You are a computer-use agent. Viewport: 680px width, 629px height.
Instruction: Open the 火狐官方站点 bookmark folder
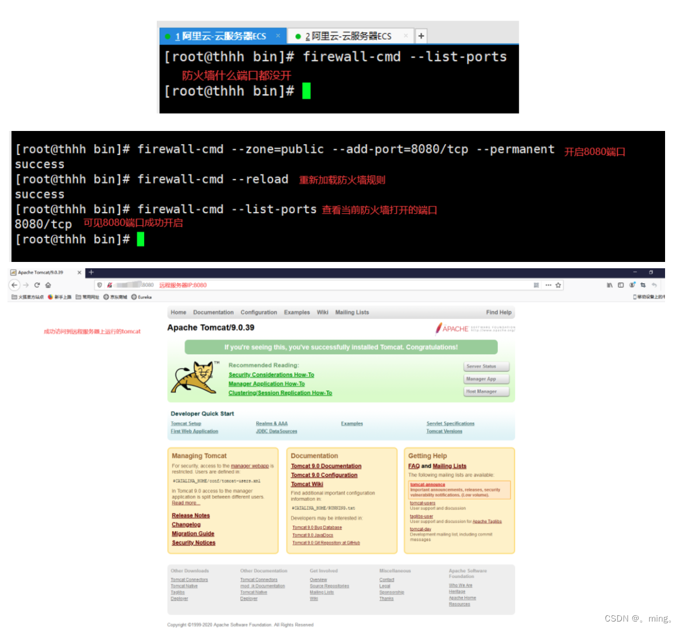point(28,297)
